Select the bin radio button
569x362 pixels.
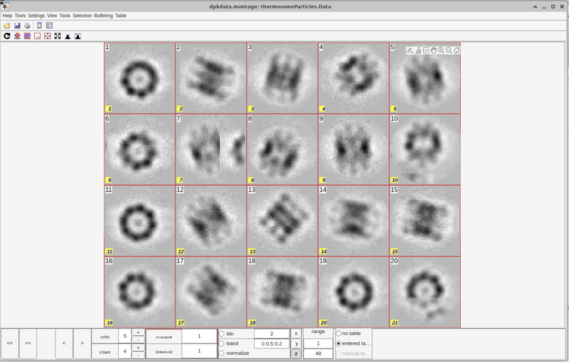pos(221,334)
